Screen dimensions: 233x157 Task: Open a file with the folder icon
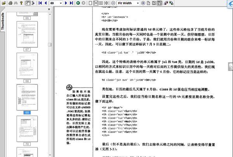pyautogui.click(x=4, y=3)
